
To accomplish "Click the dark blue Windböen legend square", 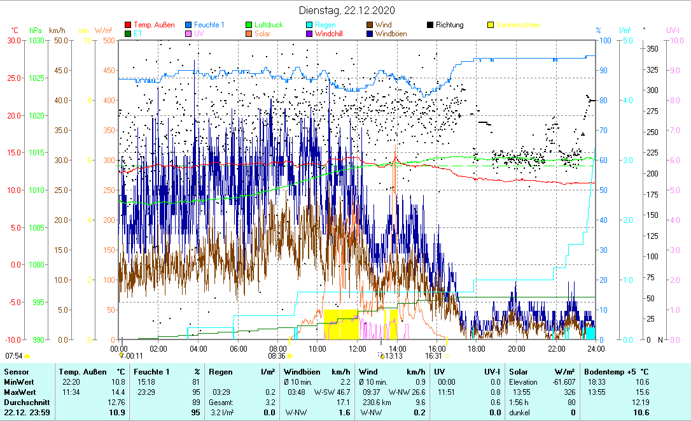I will (370, 34).
